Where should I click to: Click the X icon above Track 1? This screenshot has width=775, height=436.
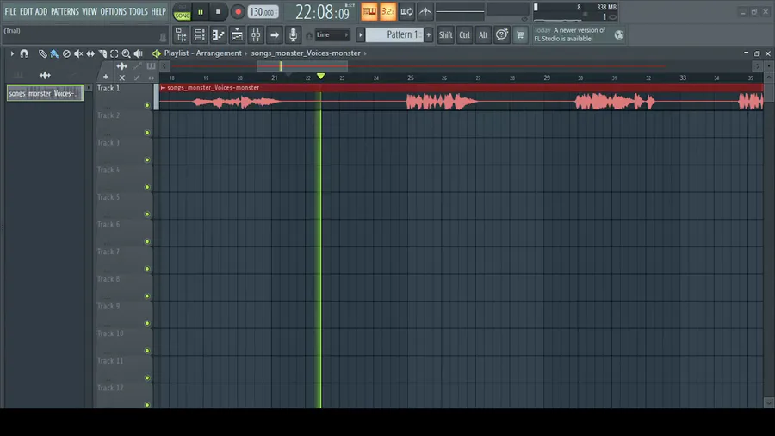tap(122, 77)
